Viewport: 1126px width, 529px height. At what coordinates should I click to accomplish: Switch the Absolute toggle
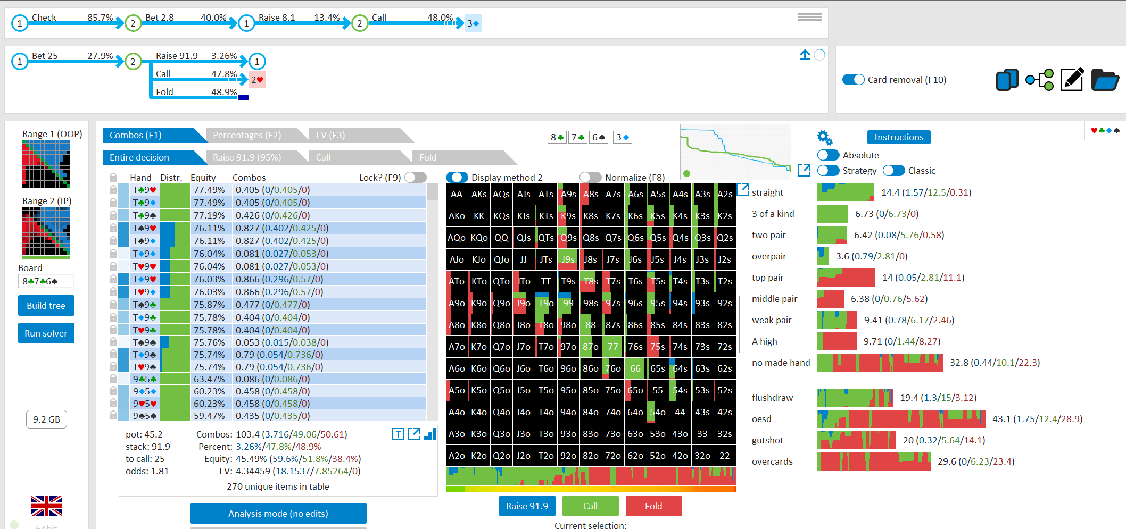point(829,155)
